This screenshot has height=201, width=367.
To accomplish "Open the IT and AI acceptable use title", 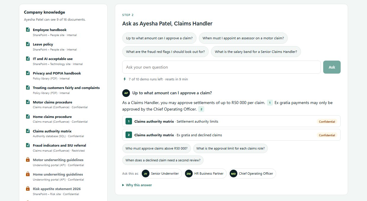I will pos(53,59).
